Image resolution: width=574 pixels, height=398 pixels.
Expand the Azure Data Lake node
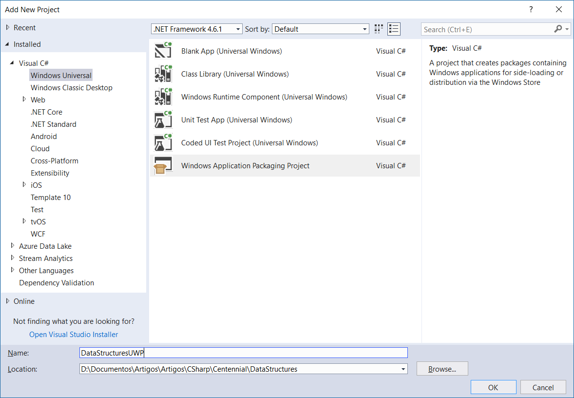[x=13, y=245]
